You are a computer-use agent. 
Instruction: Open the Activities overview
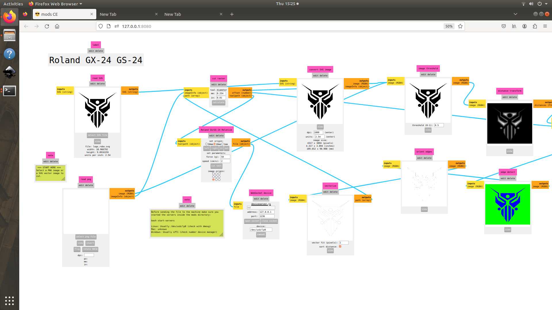click(x=13, y=4)
